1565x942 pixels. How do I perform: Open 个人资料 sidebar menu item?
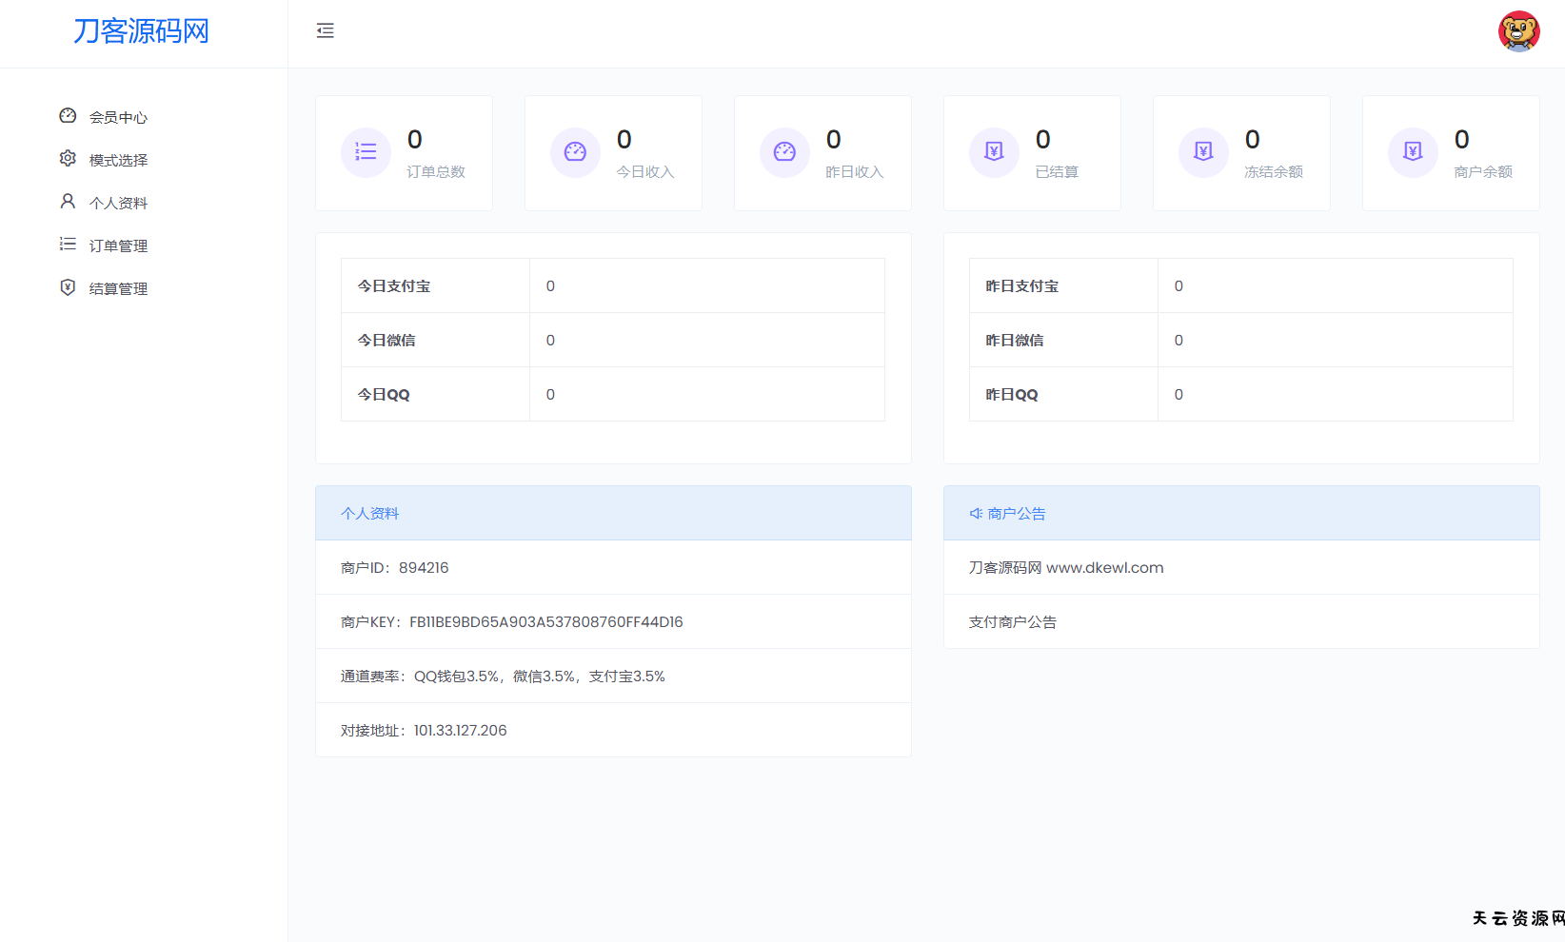pos(118,203)
